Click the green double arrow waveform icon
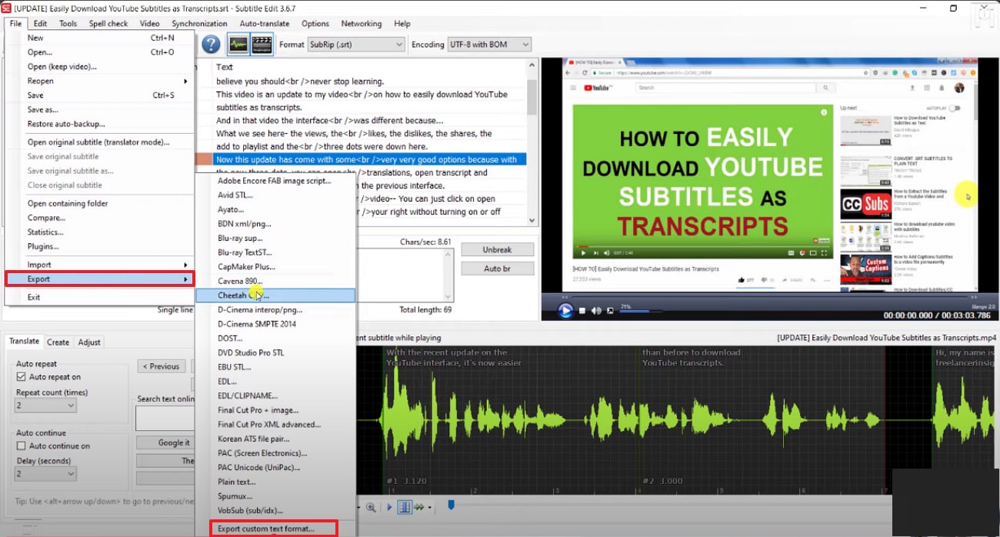Image resolution: width=1000 pixels, height=537 pixels. [421, 507]
